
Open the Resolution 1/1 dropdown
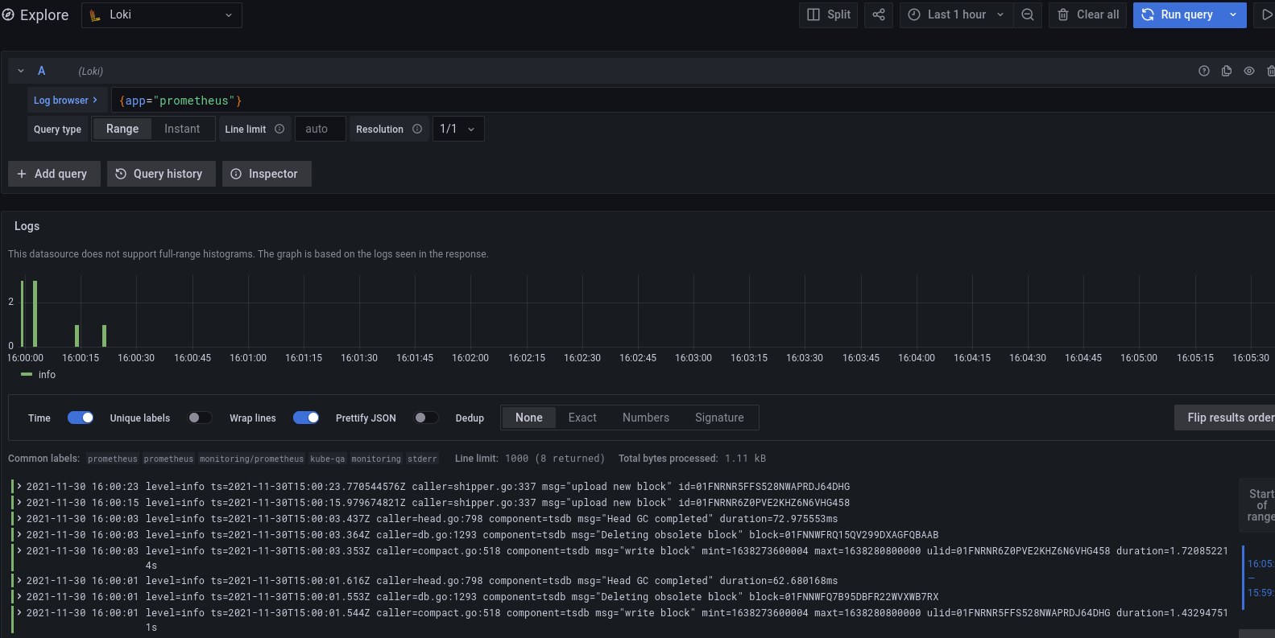click(458, 129)
